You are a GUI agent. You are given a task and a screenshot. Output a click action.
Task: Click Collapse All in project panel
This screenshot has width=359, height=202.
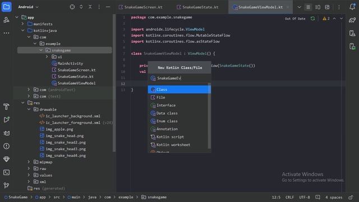(90, 7)
